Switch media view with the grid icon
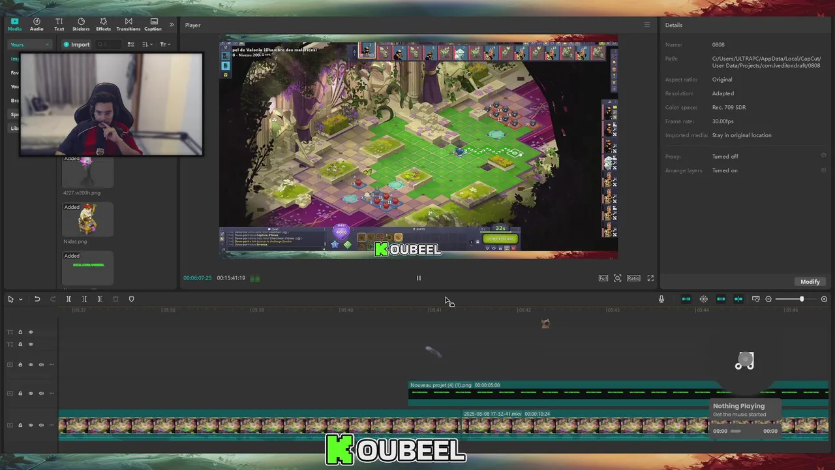835x470 pixels. click(x=130, y=44)
